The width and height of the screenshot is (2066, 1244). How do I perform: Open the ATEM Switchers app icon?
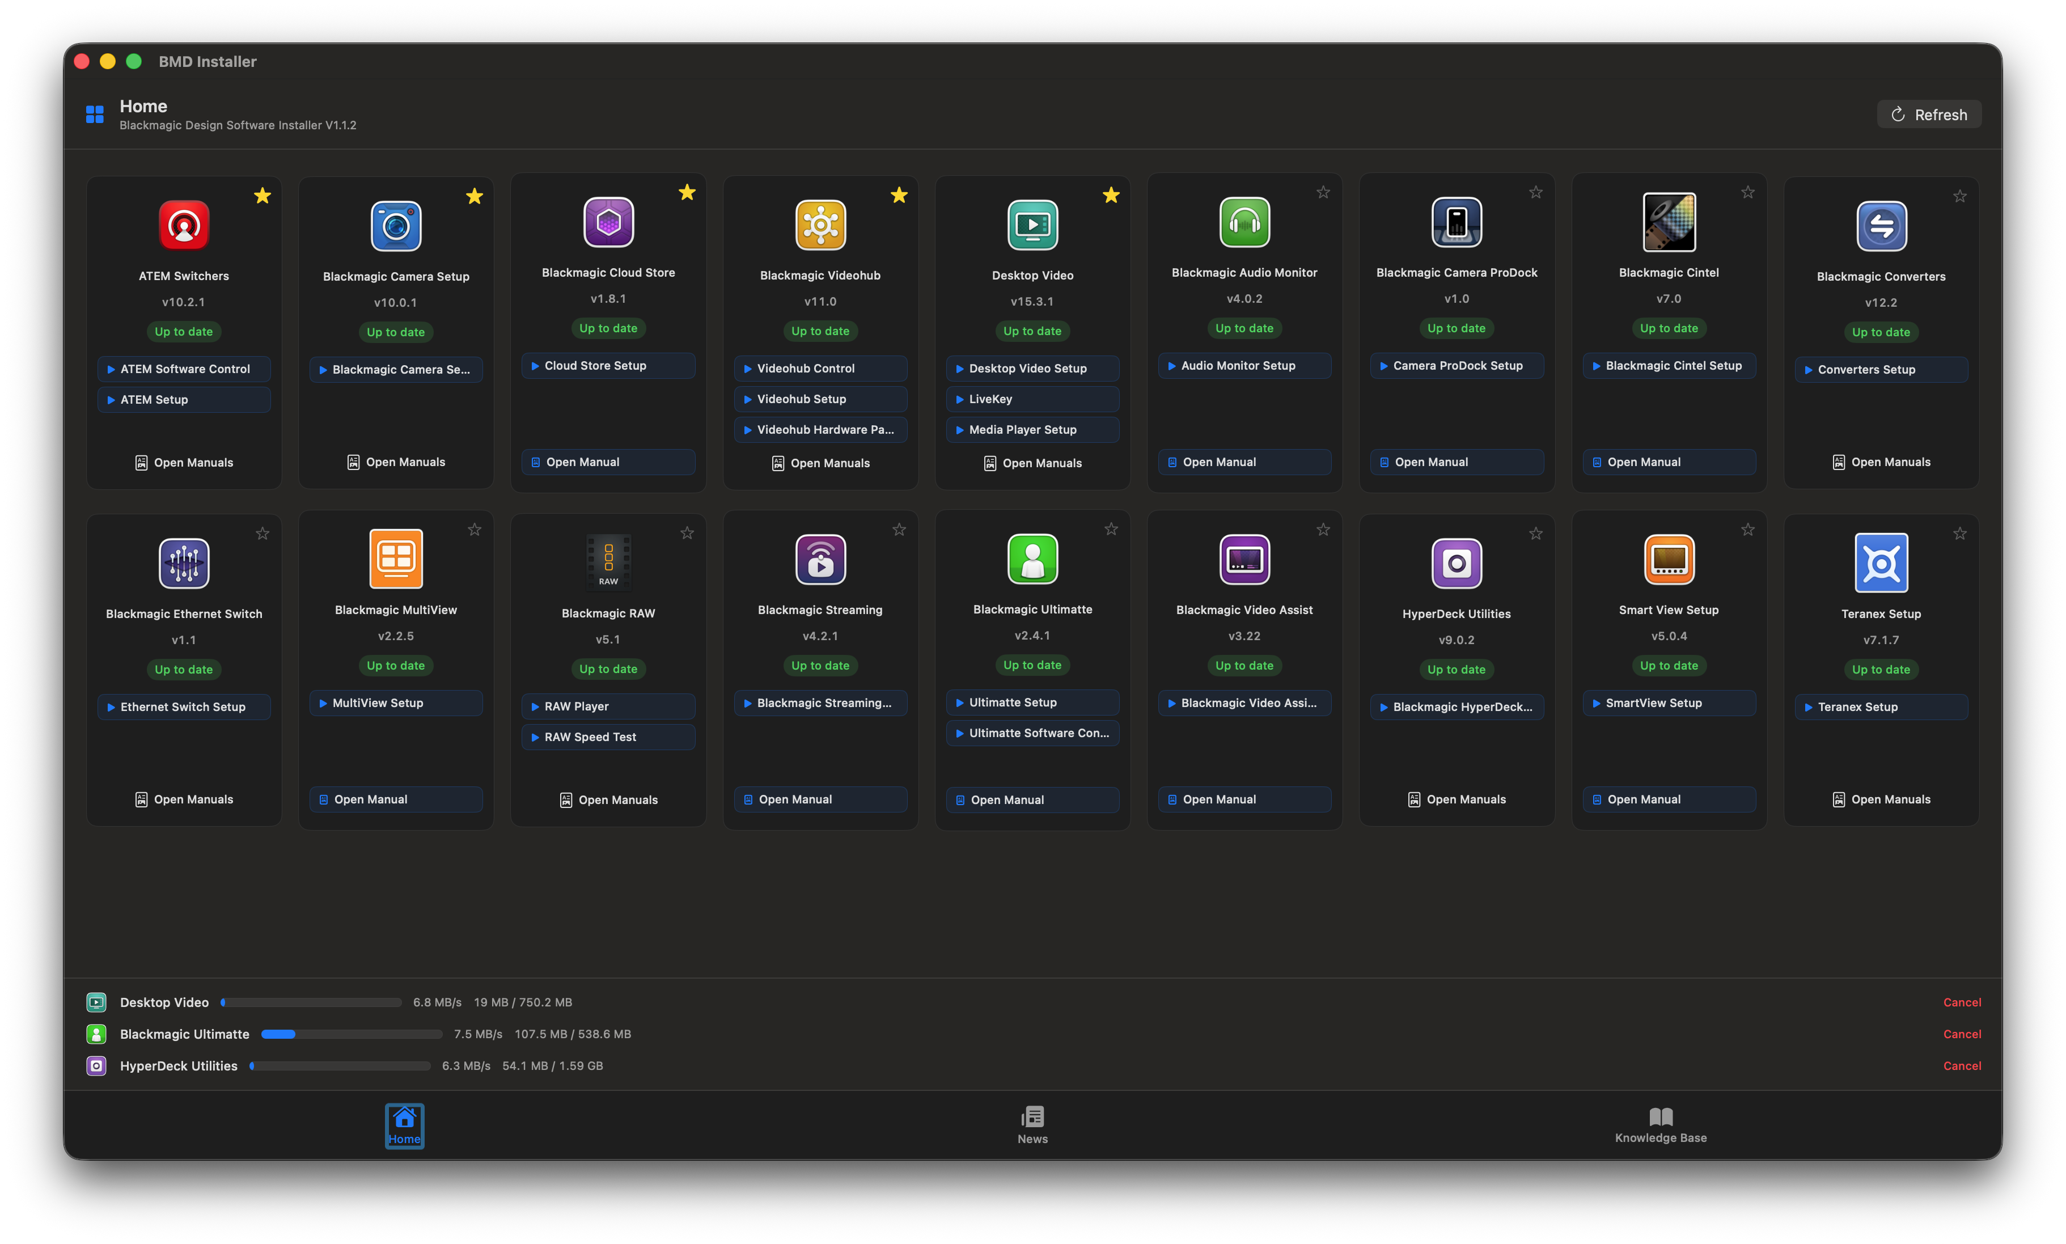pyautogui.click(x=184, y=225)
